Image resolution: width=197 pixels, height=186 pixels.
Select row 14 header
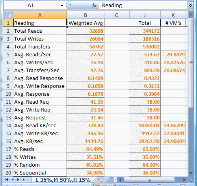[x=8, y=125]
